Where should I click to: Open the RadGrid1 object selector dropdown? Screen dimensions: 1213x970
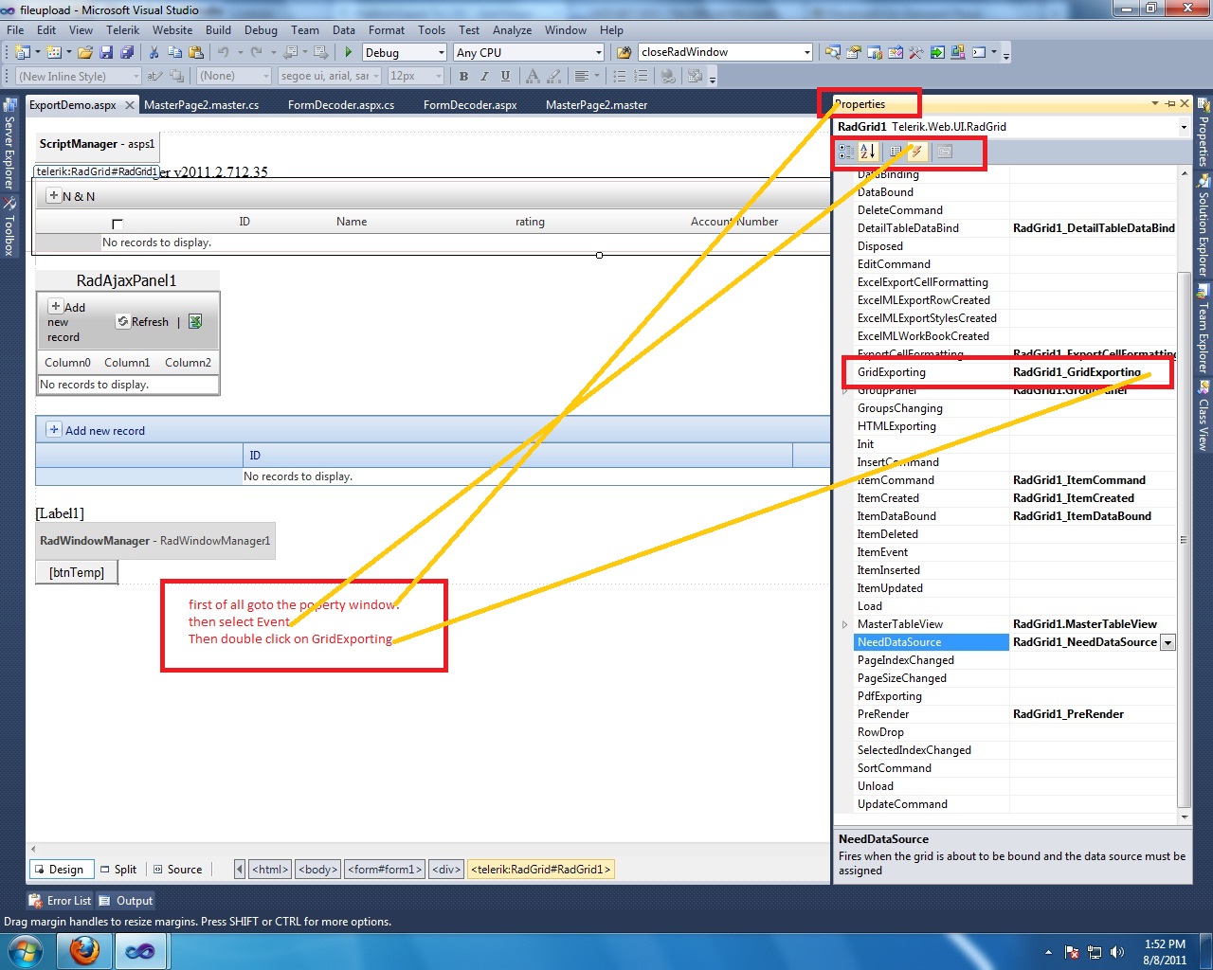(x=1184, y=127)
